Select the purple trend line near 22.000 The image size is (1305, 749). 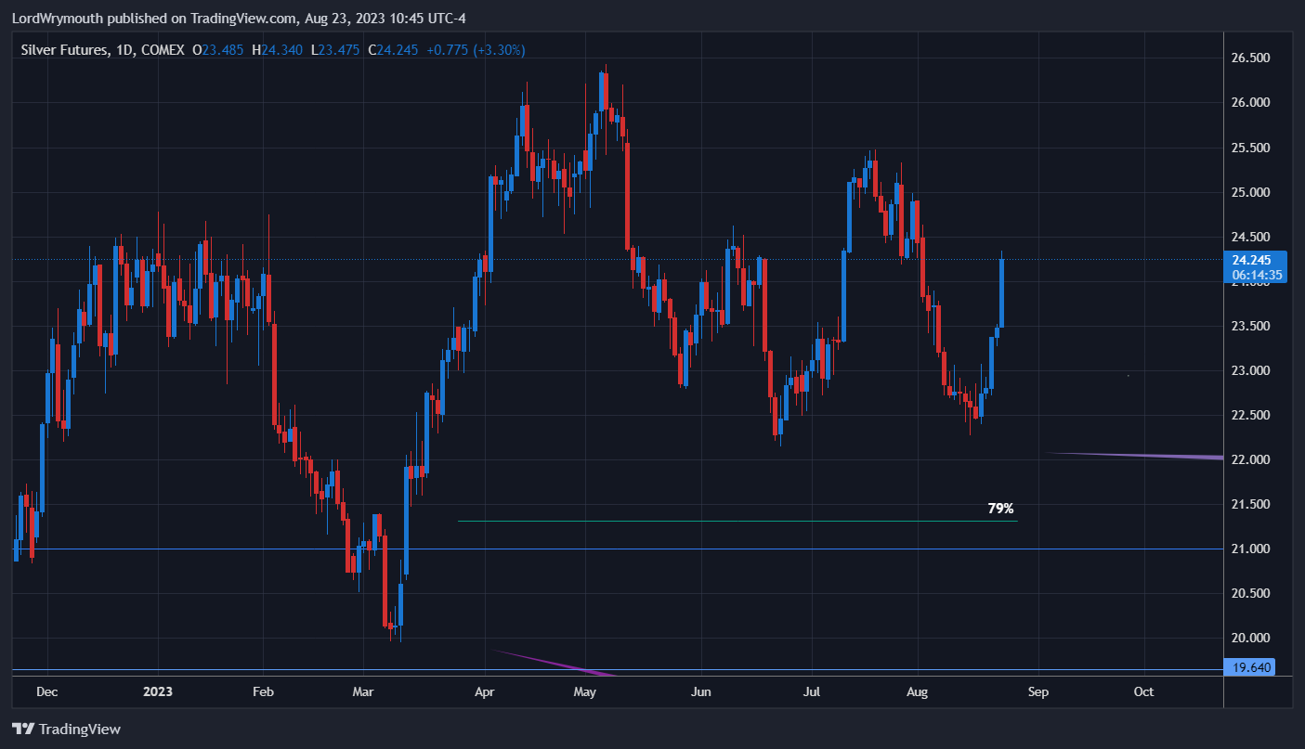click(1134, 455)
